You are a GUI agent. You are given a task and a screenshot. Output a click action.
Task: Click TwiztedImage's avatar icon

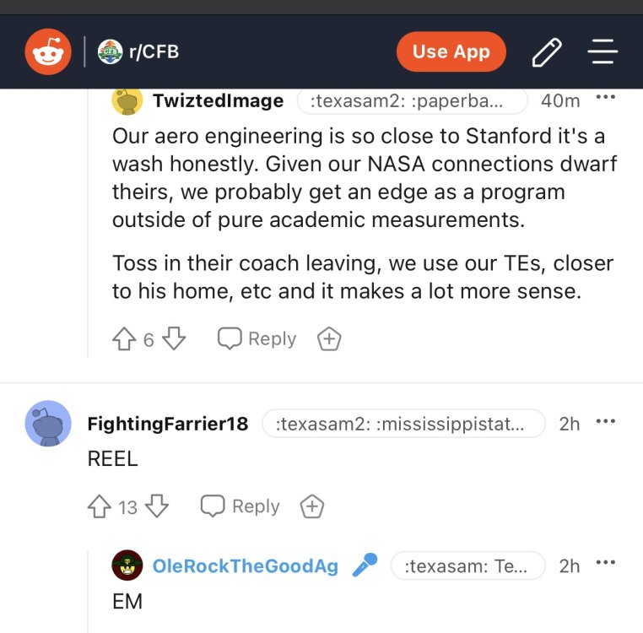[x=127, y=100]
